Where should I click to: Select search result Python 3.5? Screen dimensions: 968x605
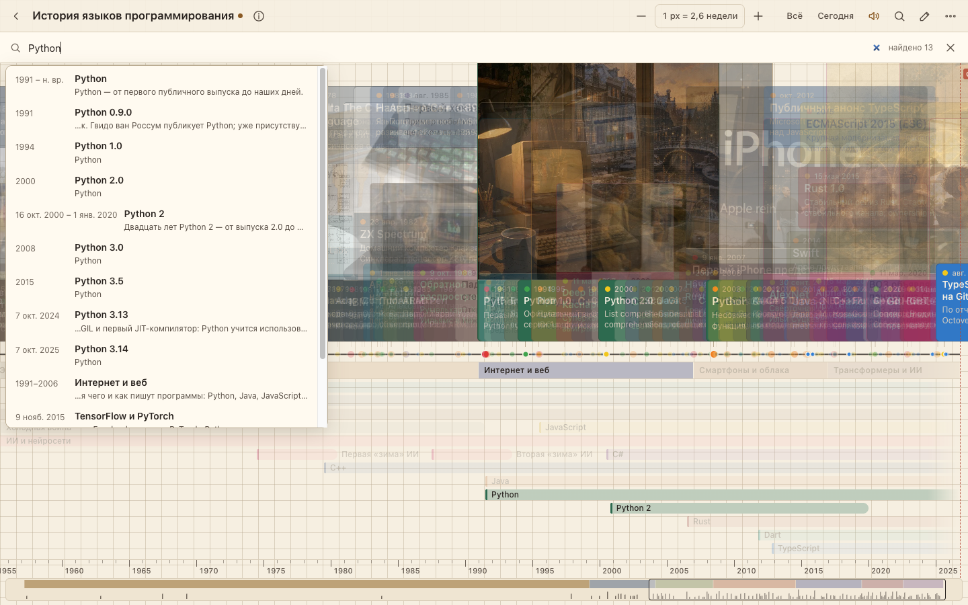tap(162, 287)
